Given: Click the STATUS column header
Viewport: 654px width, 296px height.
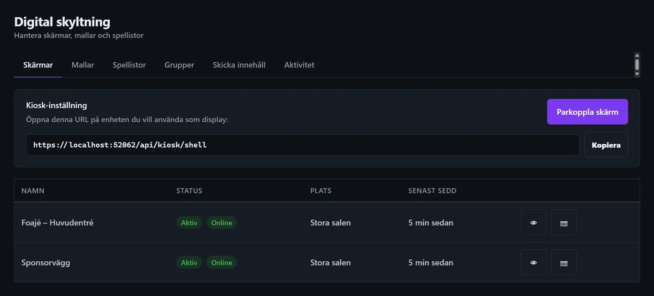Looking at the screenshot, I should coord(189,191).
